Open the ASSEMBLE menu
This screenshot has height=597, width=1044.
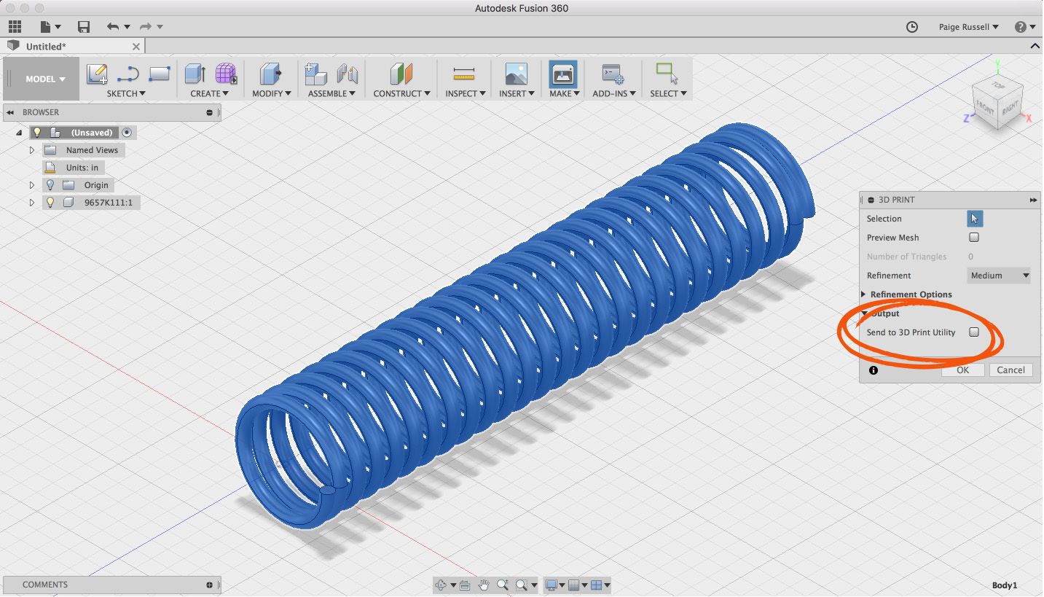[x=331, y=93]
